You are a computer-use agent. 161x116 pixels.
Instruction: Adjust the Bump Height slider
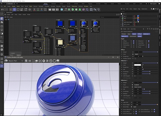(x=150, y=104)
